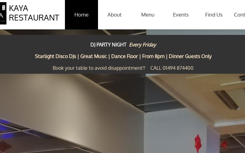Open the Events navigation item

181,15
